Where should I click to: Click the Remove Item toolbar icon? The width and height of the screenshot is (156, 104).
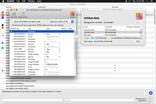pos(23,14)
